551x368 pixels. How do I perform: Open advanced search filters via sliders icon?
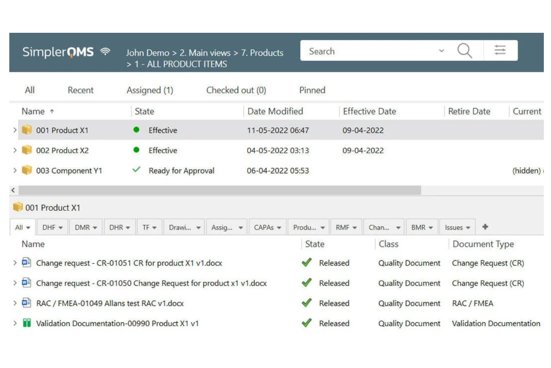coord(500,49)
